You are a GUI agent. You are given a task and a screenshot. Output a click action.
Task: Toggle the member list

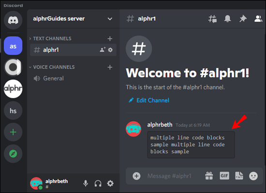tap(258, 19)
